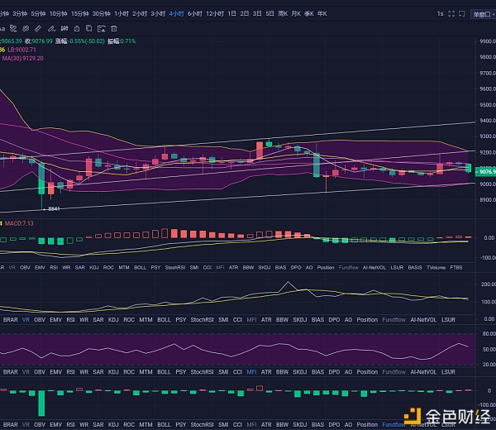This screenshot has width=496, height=430.
Task: Click the hide-drawings crossed pencil icon
Action: (13, 29)
